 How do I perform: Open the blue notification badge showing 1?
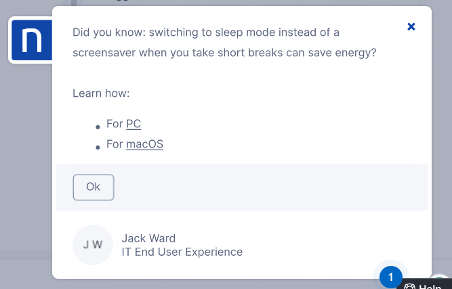[390, 276]
